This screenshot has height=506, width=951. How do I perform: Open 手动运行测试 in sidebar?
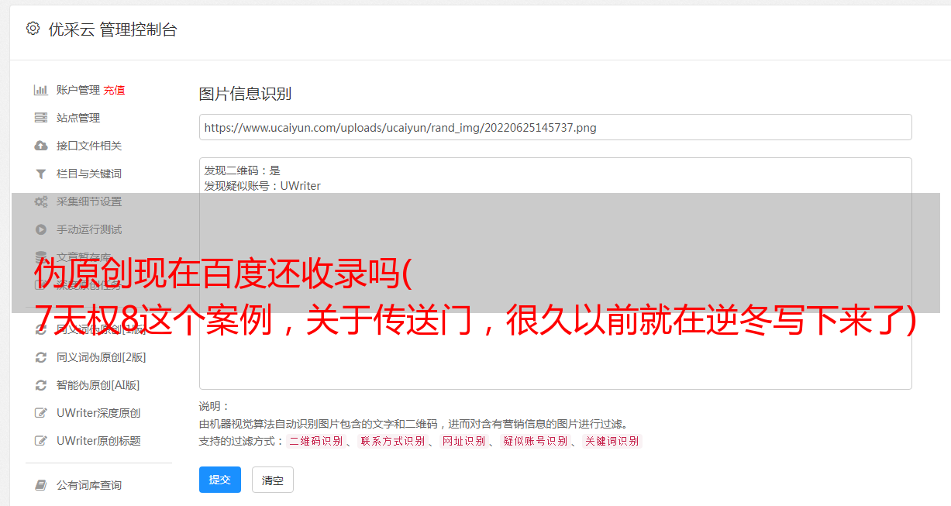89,229
